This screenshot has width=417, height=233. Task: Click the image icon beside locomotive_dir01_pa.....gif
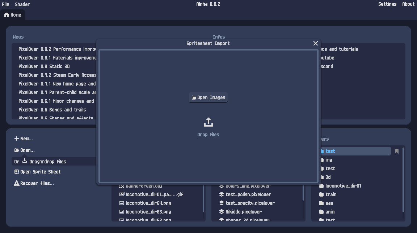pos(122,194)
